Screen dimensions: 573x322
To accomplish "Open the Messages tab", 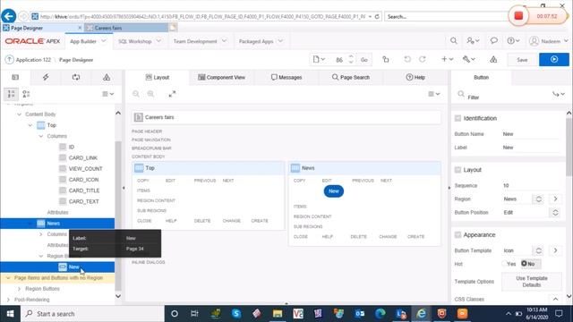I will pos(286,77).
